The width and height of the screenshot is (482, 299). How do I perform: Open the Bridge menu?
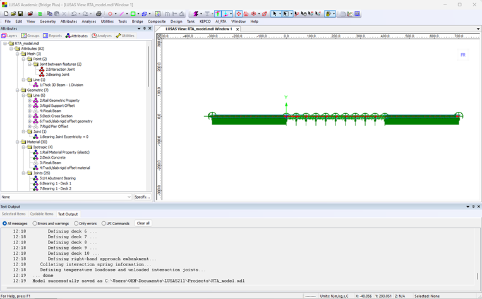point(137,21)
